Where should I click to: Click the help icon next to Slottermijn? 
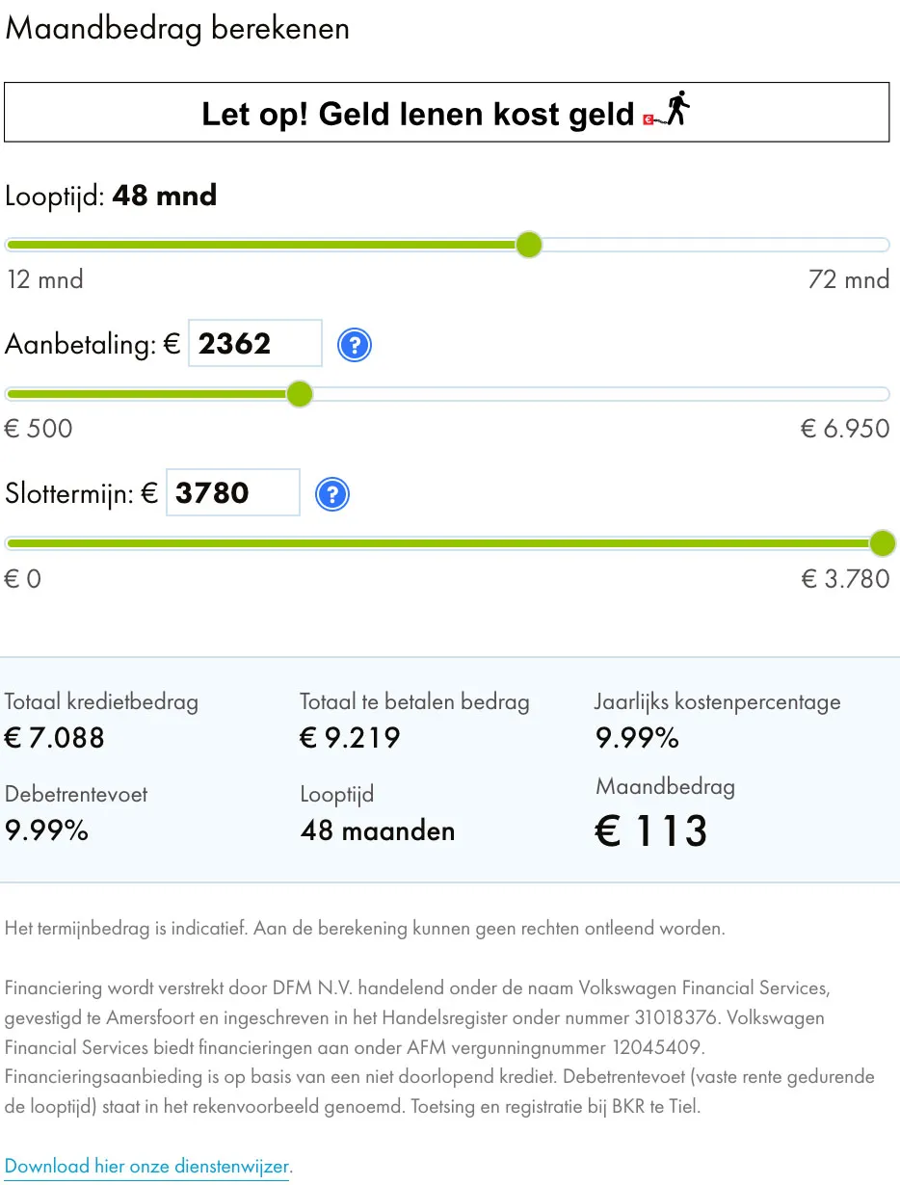click(332, 494)
